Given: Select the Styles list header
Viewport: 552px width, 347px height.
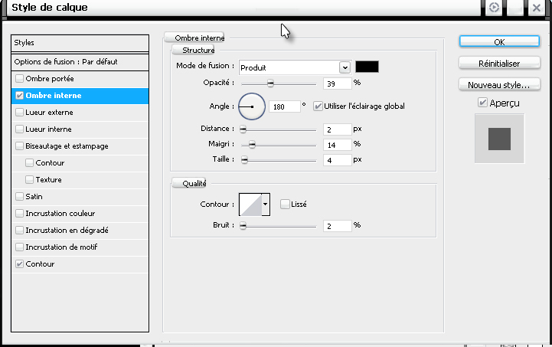Looking at the screenshot, I should 80,43.
